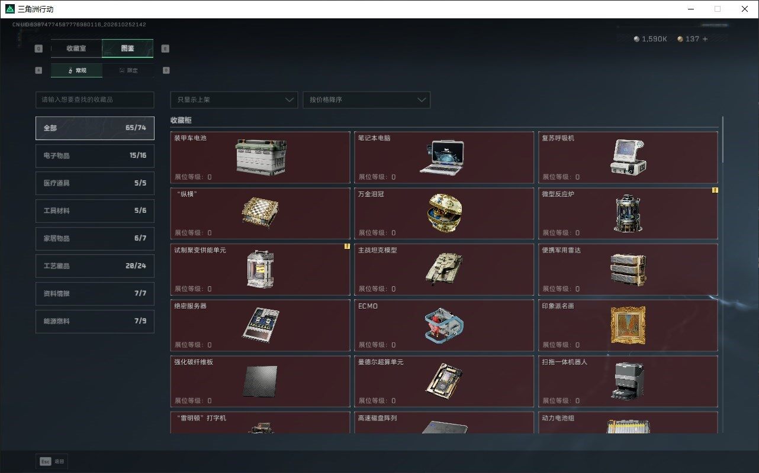
Task: Show the 医疗道具 category
Action: point(95,183)
